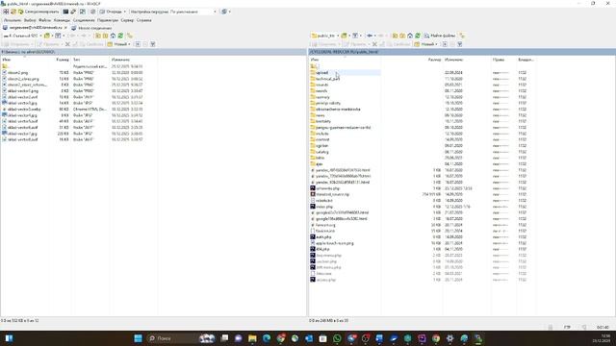Open local directory bookmark folder icon

point(47,36)
